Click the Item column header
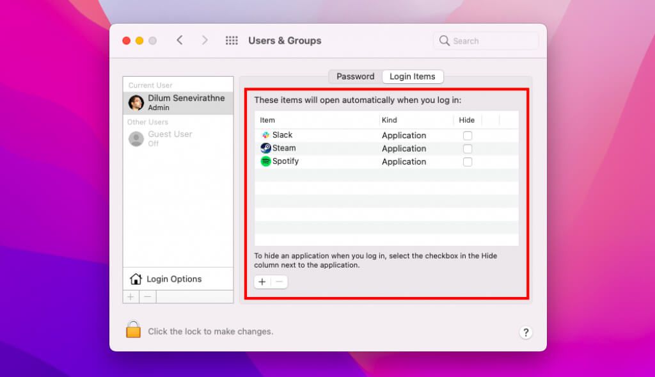Image resolution: width=655 pixels, height=377 pixels. point(267,120)
